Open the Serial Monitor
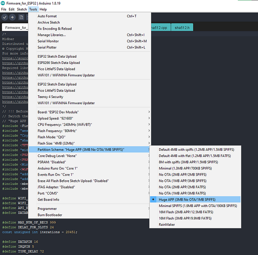The width and height of the screenshot is (258, 255). click(90, 41)
